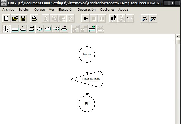Screen dimensions: 181x124
Task: Open a file with the folder icon
Action: pos(15,18)
